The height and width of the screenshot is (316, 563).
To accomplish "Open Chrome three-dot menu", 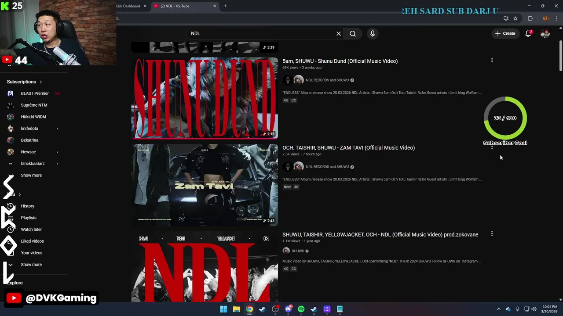I will click(557, 18).
